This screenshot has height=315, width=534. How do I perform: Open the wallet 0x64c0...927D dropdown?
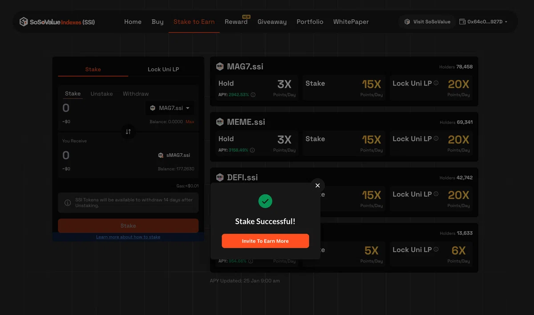pos(483,22)
